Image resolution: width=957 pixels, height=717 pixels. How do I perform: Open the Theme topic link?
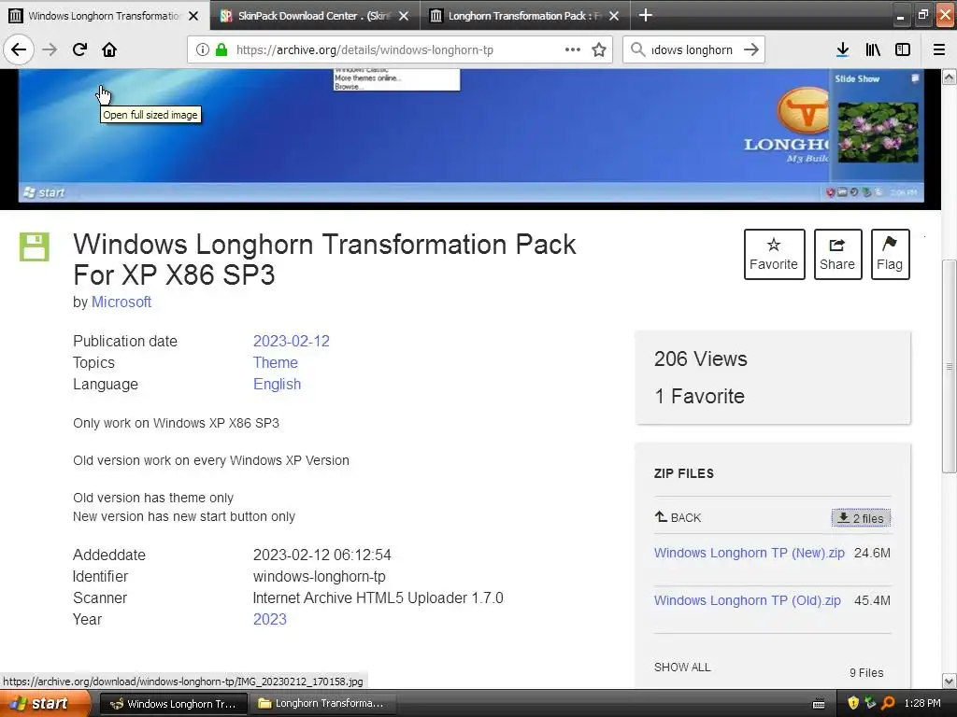tap(276, 362)
